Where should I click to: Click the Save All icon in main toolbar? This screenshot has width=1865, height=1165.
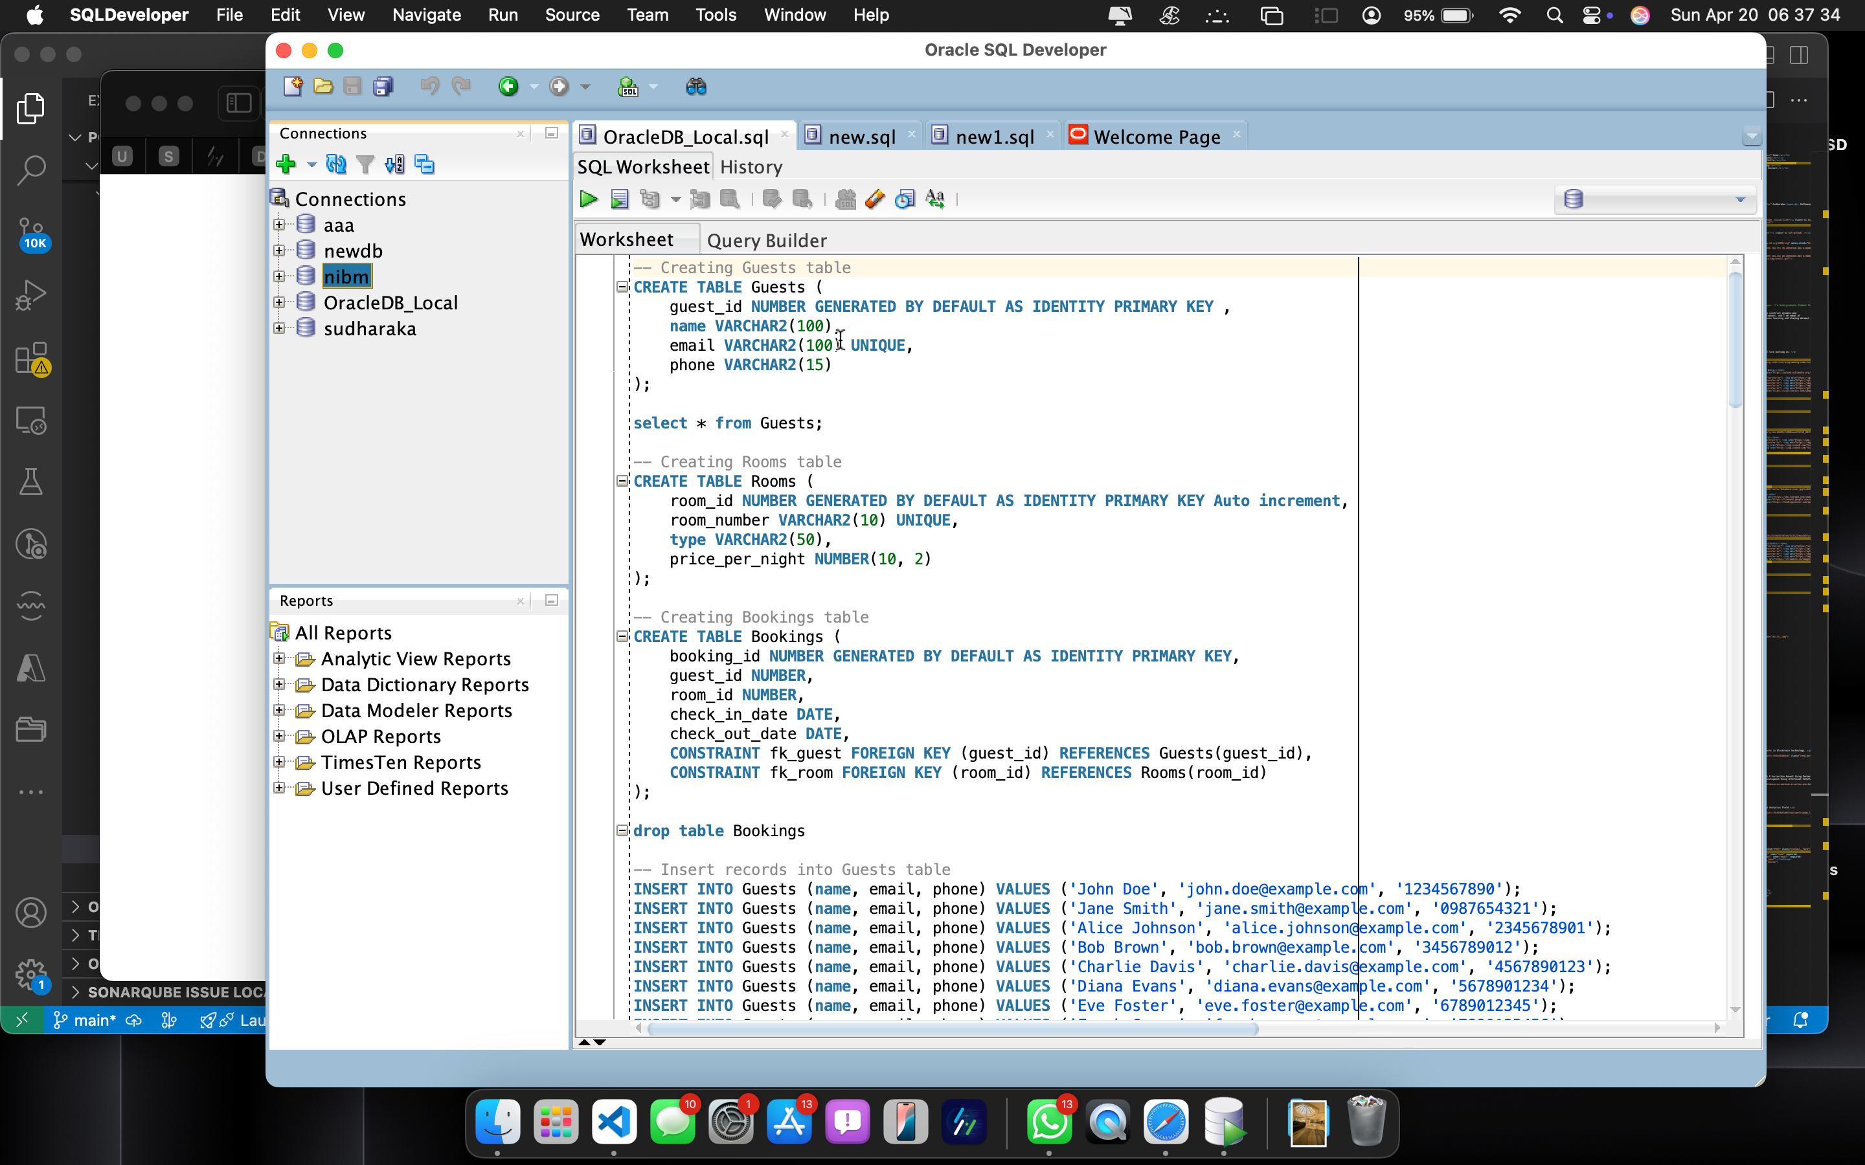383,86
